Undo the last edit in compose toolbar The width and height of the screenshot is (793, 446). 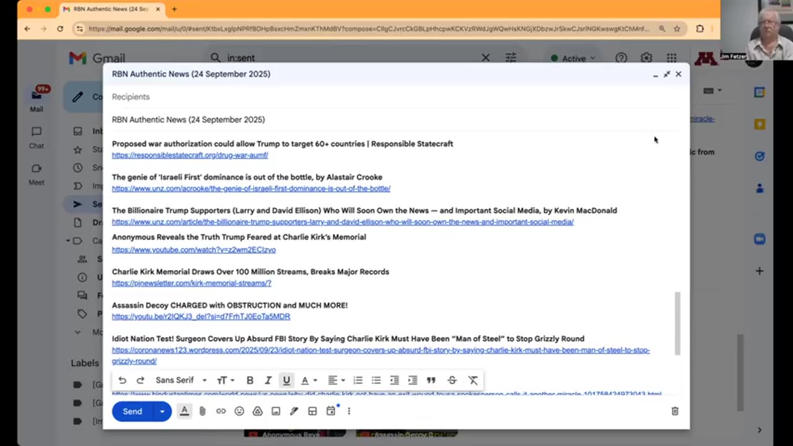click(122, 380)
